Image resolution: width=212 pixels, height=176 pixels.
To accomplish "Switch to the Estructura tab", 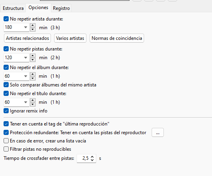I will pos(13,8).
